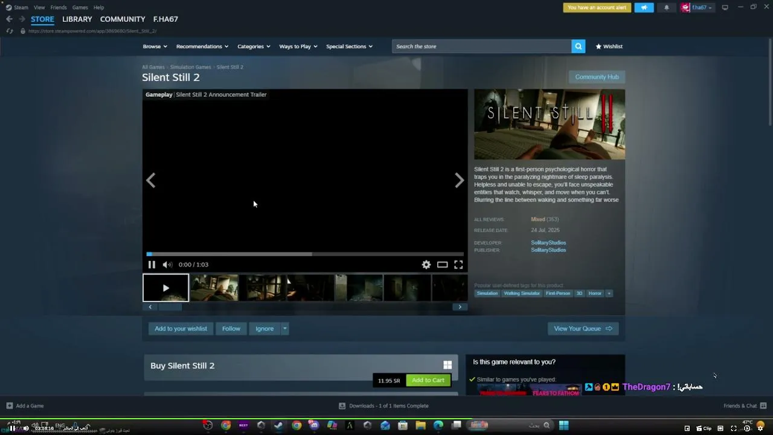Switch to Big Picture mode icon
Viewport: 773px width, 435px height.
click(x=725, y=7)
